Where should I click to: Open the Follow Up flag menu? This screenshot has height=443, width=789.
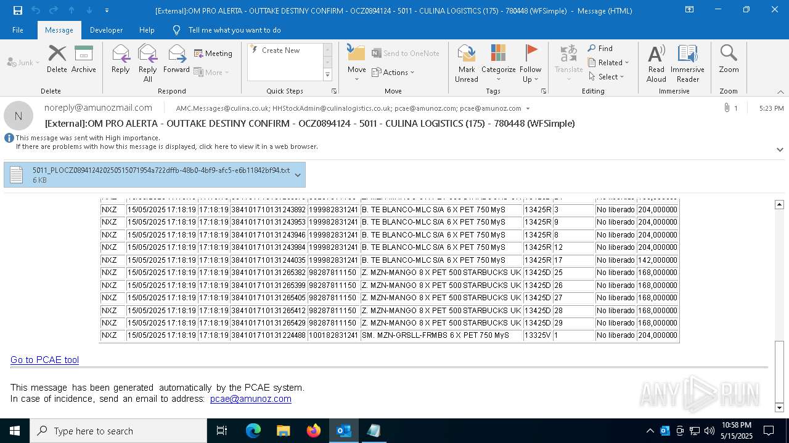pyautogui.click(x=530, y=63)
